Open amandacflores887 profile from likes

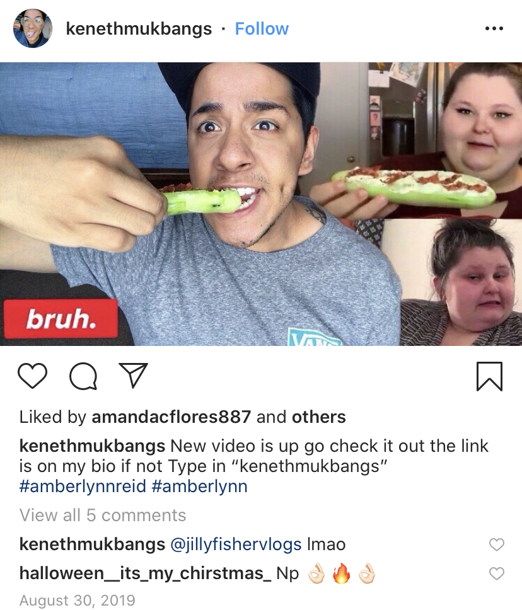point(171,417)
